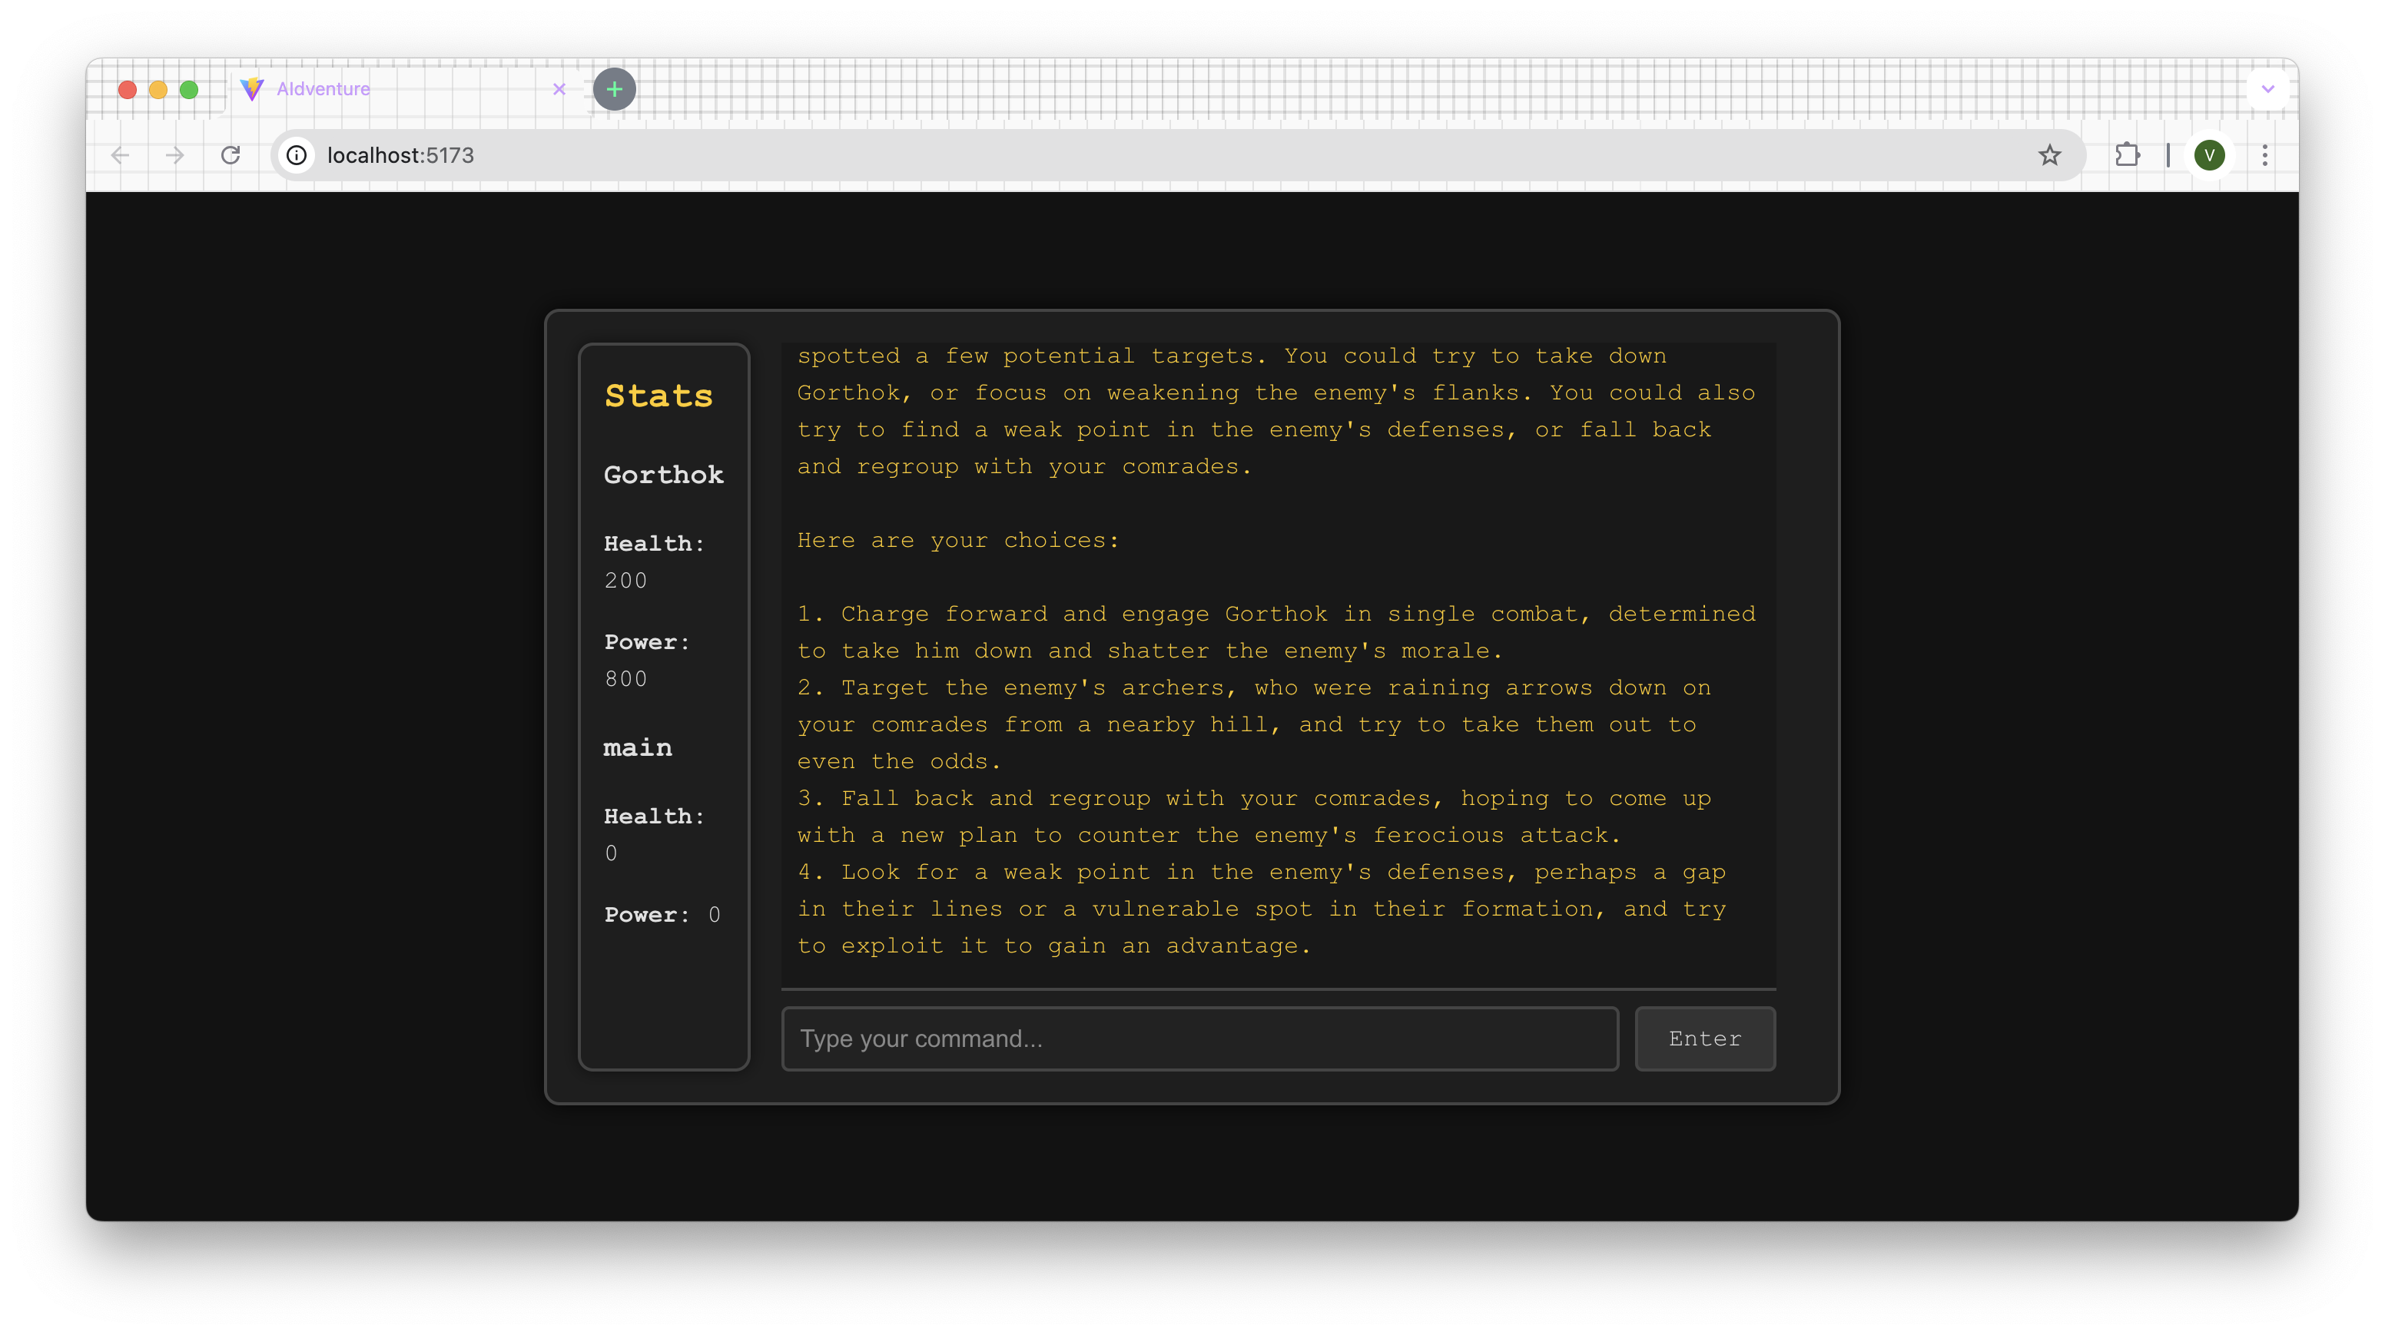The image size is (2385, 1335).
Task: Click the profile avatar icon
Action: [x=2211, y=155]
